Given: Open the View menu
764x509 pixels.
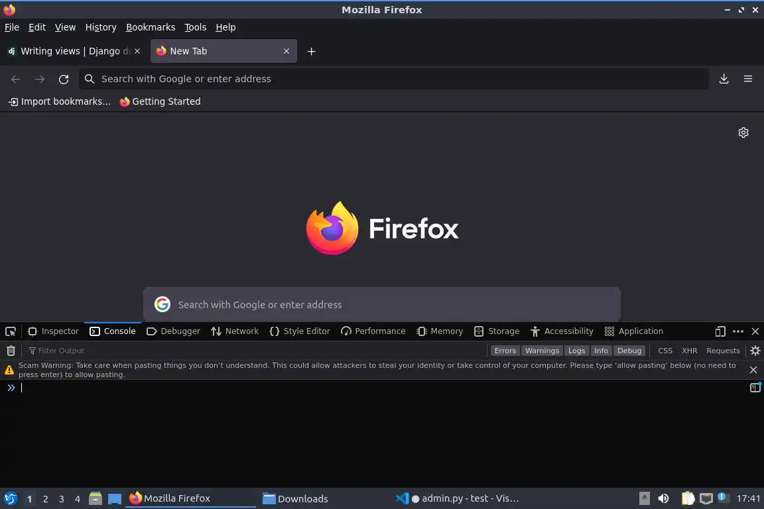Looking at the screenshot, I should (x=65, y=27).
